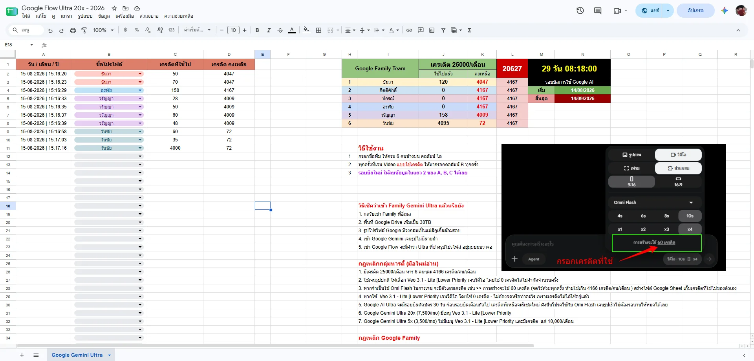Click the menu search box
754x361 pixels.
(x=27, y=30)
